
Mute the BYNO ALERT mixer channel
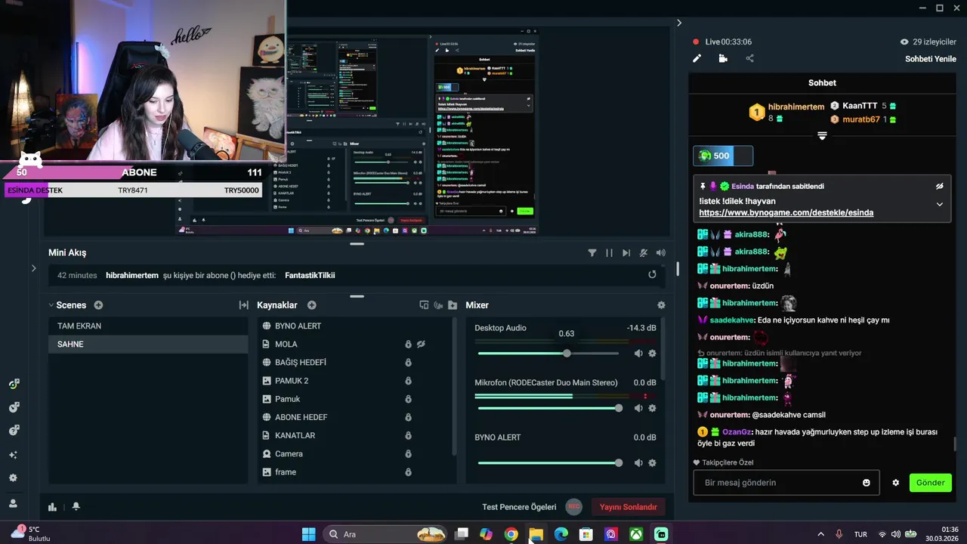638,463
